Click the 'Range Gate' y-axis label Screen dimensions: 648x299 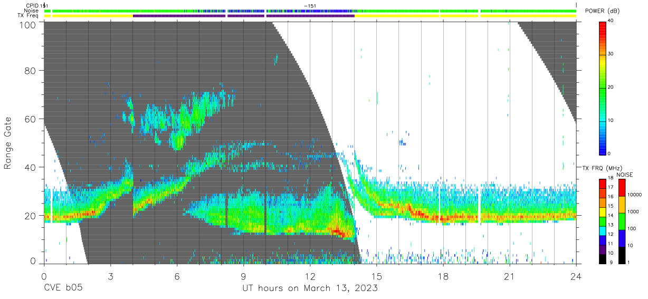[x=8, y=143]
